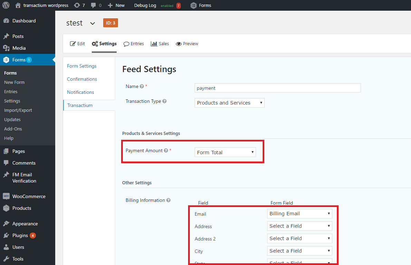The image size is (411, 265).
Task: Open Confirmations settings link
Action: 82,79
